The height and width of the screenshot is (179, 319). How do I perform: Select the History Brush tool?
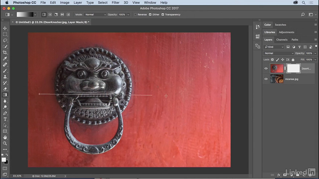pyautogui.click(x=5, y=83)
